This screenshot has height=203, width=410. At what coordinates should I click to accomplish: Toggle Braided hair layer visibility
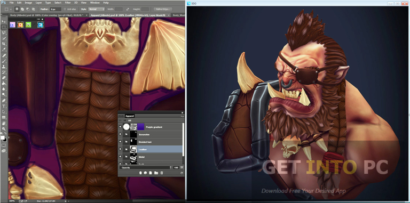pos(120,142)
